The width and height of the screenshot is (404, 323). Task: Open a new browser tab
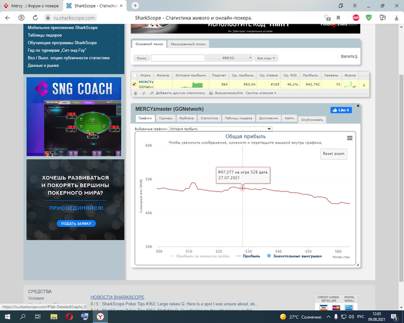pyautogui.click(x=135, y=5)
